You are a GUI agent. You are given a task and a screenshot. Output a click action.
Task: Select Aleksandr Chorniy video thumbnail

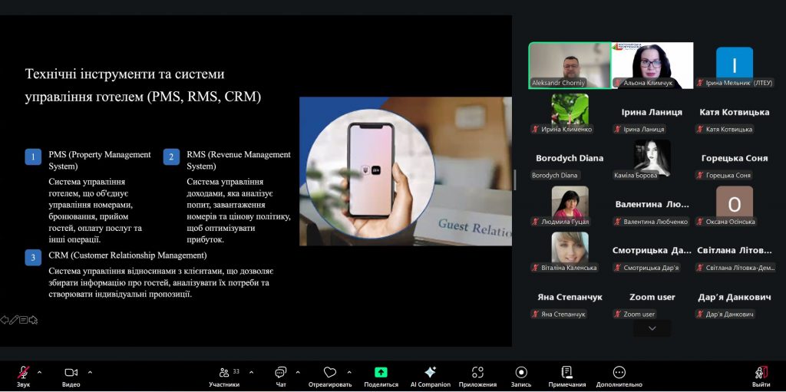pyautogui.click(x=570, y=64)
